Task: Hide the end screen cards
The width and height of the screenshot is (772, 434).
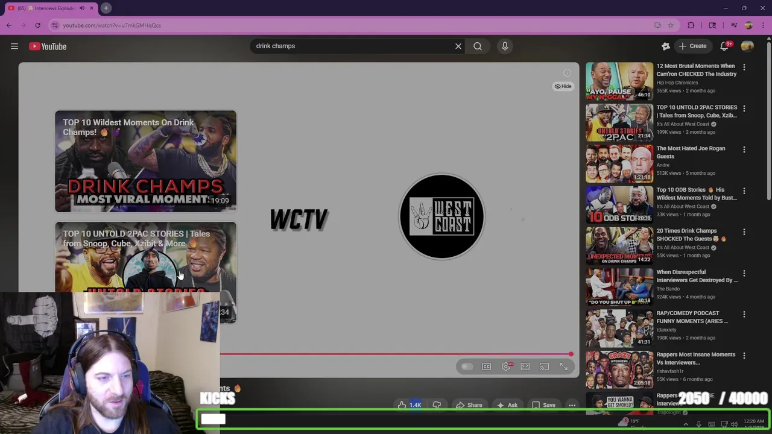Action: click(563, 86)
